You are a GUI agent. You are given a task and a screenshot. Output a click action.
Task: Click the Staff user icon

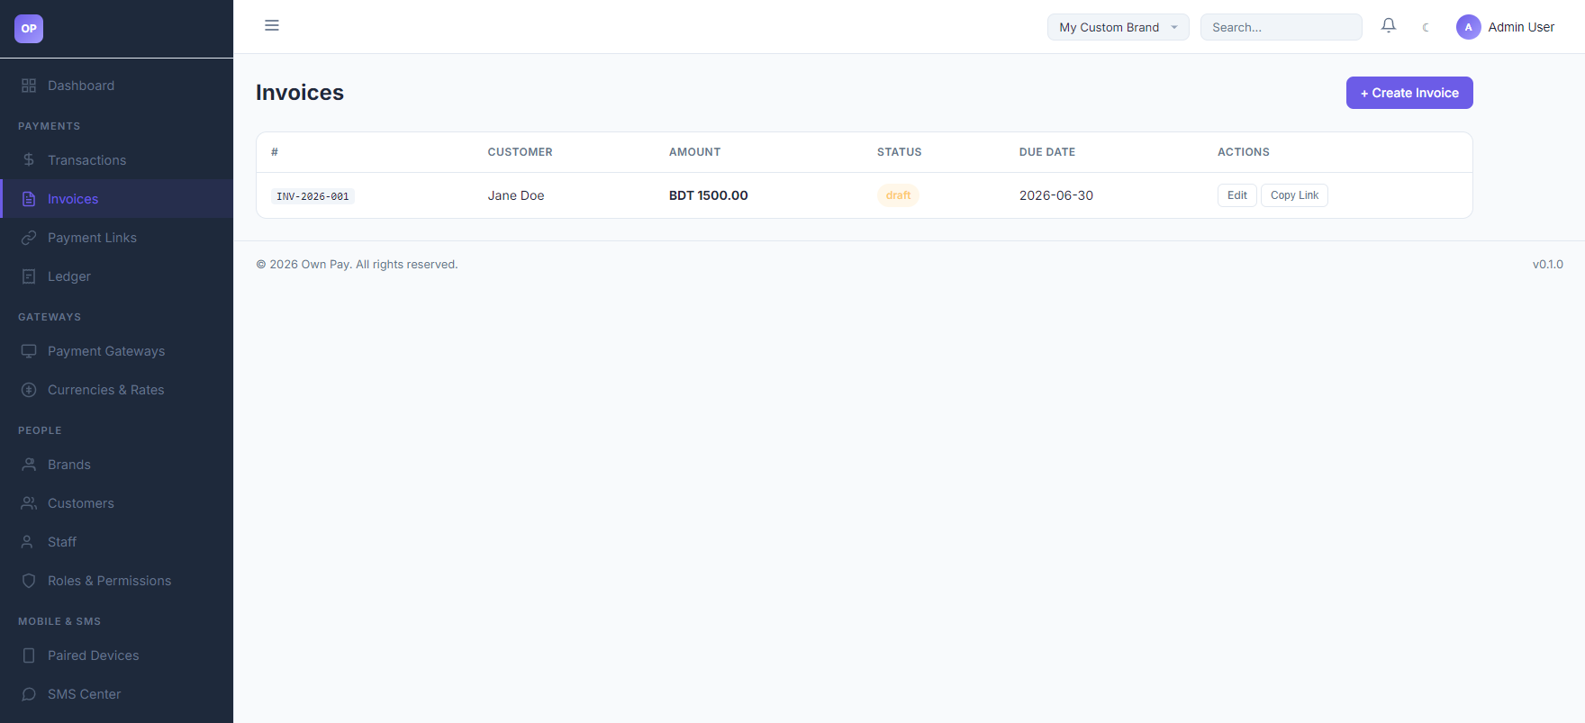[x=29, y=542]
